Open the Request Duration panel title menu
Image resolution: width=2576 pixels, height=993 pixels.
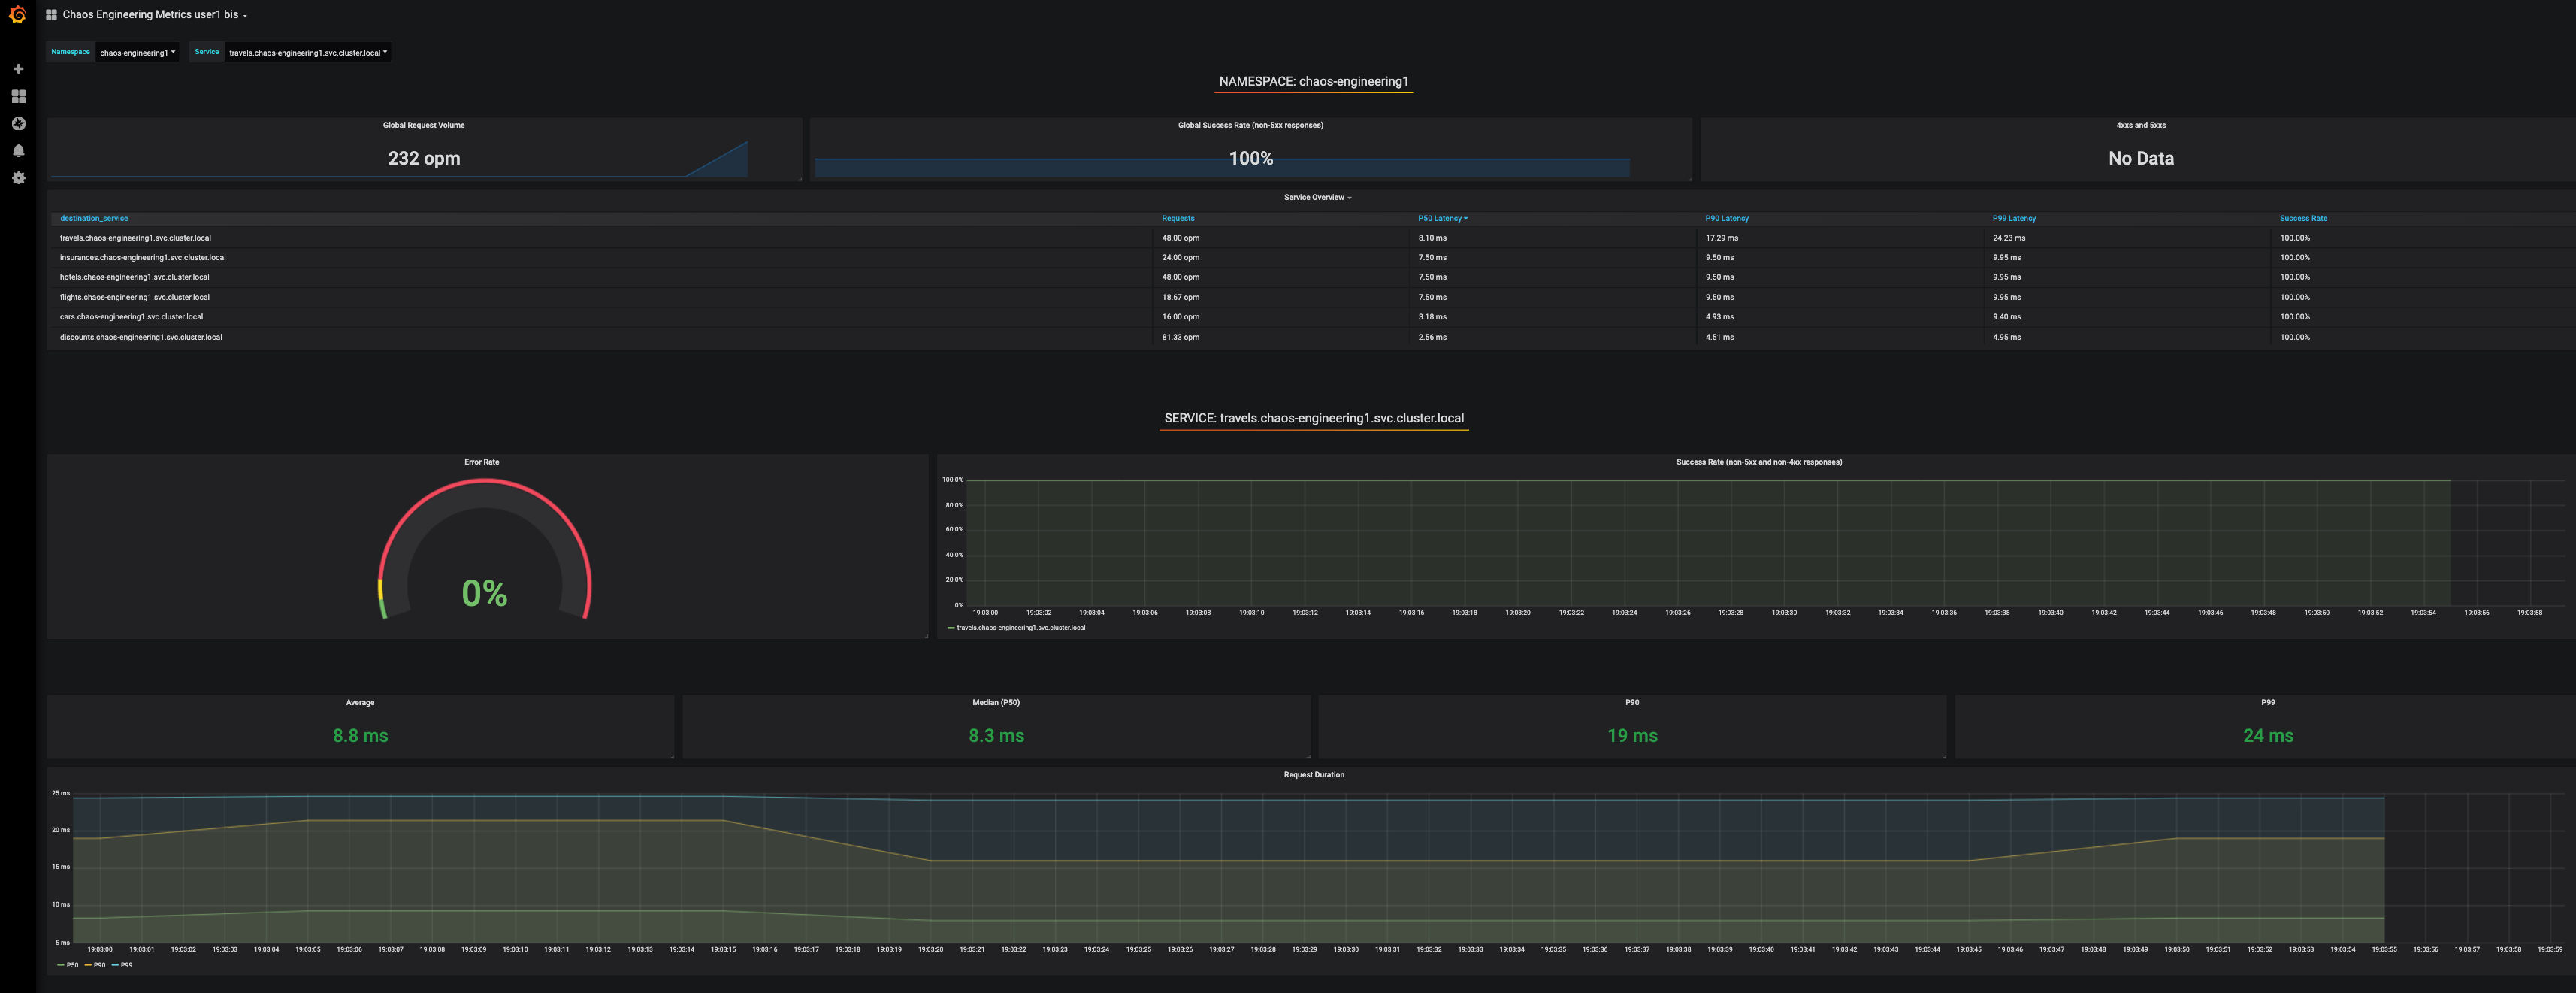(1313, 775)
